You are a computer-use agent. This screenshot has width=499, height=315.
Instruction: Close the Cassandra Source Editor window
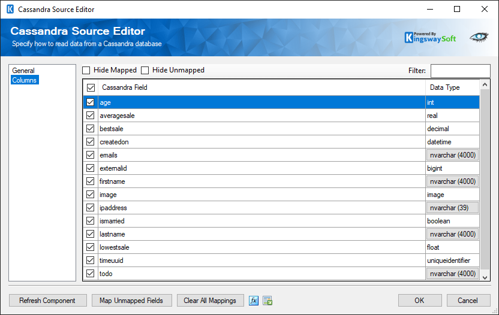tap(485, 9)
